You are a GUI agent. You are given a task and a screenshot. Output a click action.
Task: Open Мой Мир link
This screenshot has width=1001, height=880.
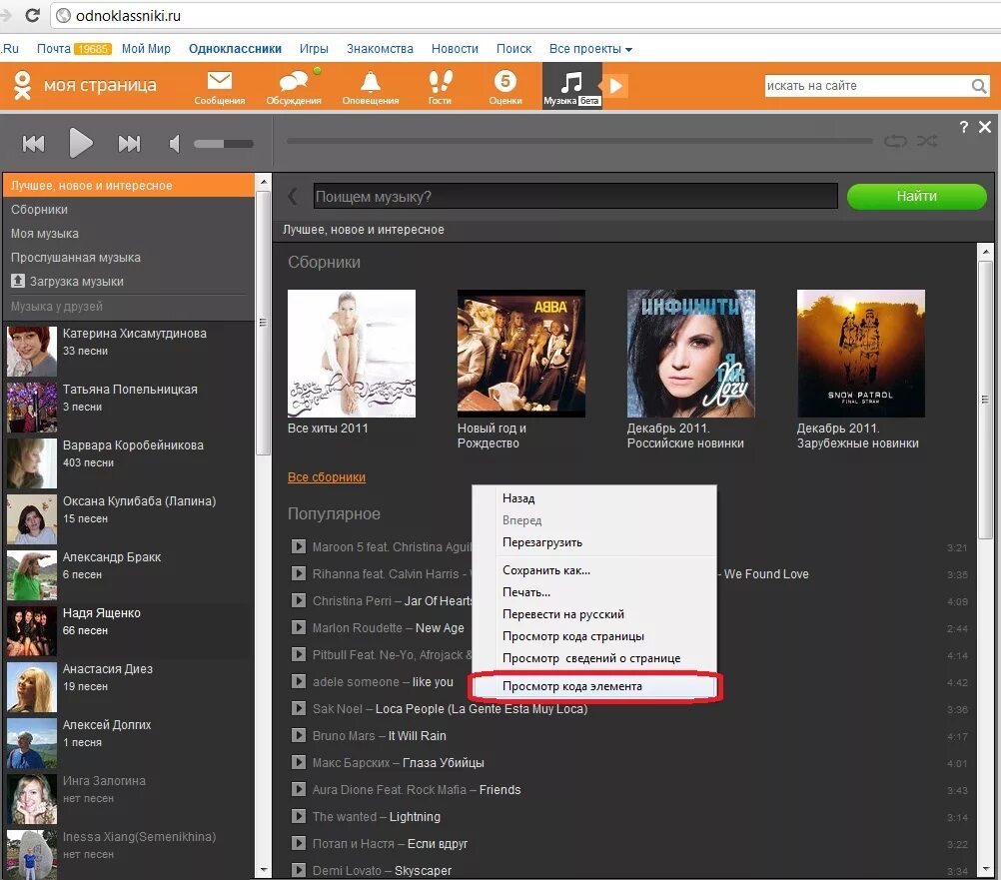(x=146, y=49)
